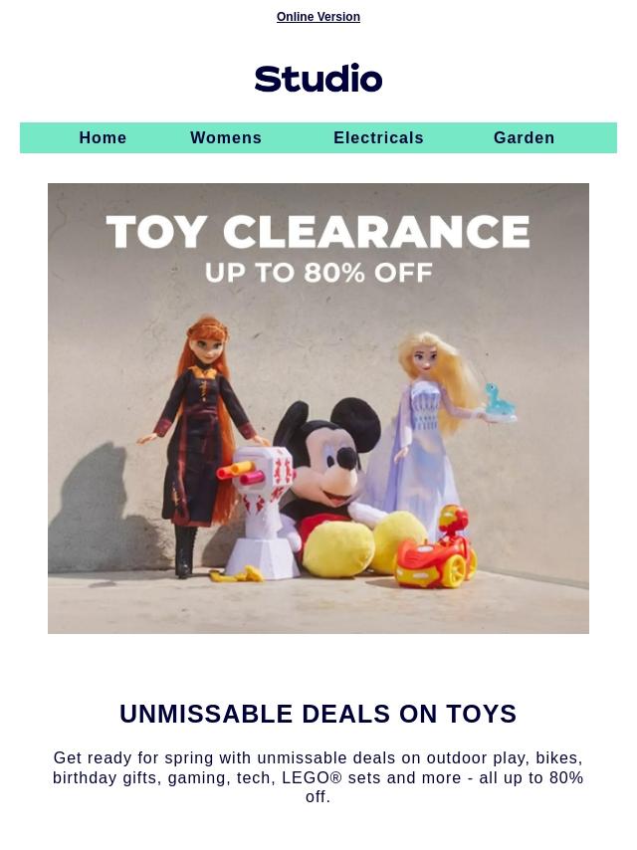
Task: Click the paragraph about spring deals
Action: click(x=318, y=777)
